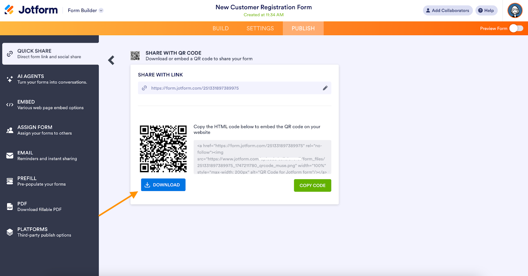Image resolution: width=528 pixels, height=276 pixels.
Task: Select the Email envelope icon option
Action: [10, 155]
